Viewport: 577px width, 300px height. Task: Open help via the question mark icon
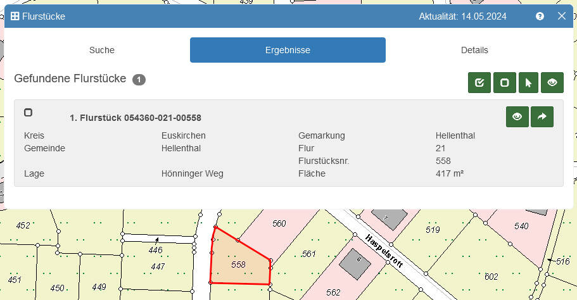[540, 16]
